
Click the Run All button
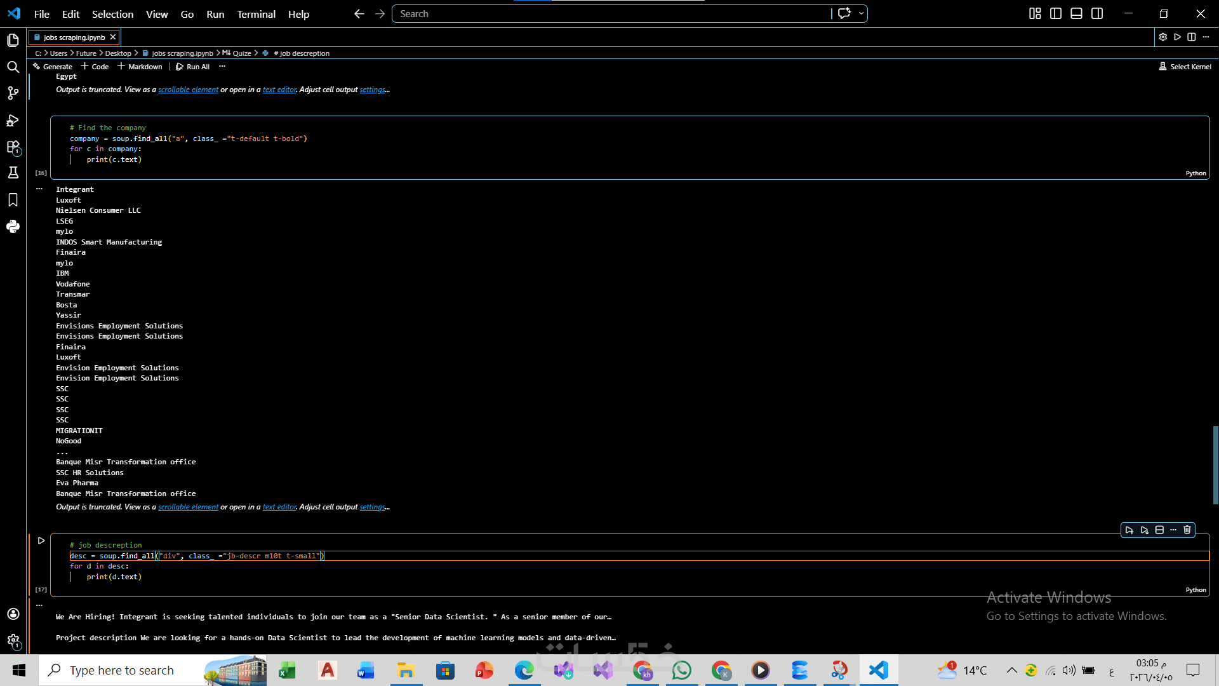point(193,66)
